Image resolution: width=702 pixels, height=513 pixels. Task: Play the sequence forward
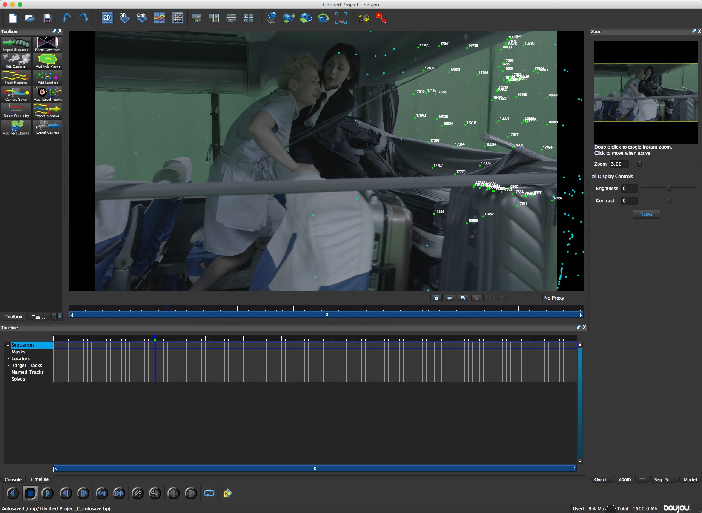pos(48,493)
